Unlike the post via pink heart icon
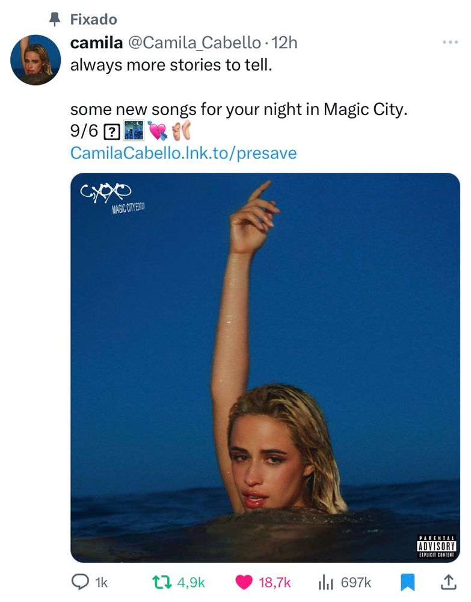 (x=244, y=582)
